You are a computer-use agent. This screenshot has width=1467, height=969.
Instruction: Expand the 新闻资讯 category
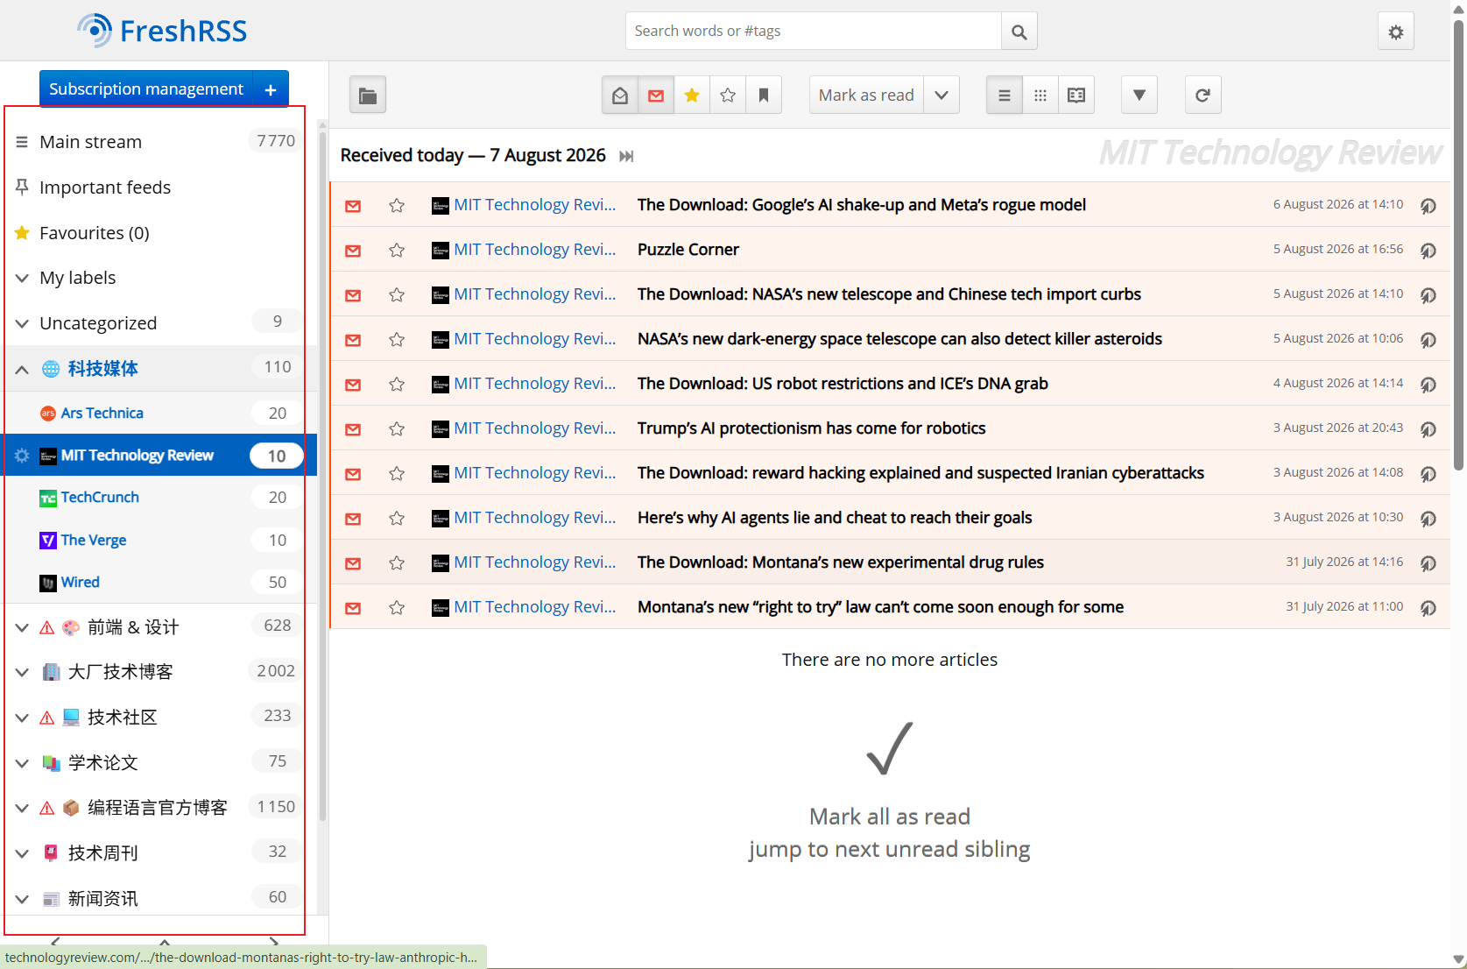(22, 899)
